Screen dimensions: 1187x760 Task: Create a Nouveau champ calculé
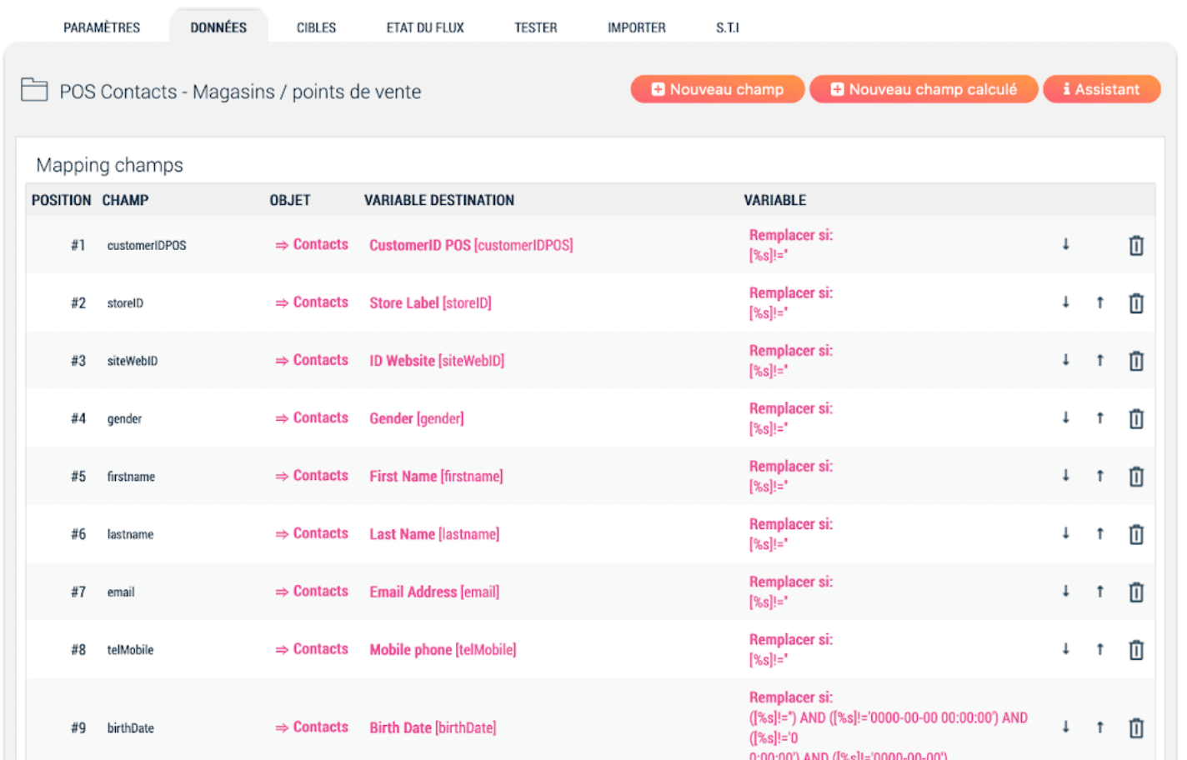pos(924,89)
